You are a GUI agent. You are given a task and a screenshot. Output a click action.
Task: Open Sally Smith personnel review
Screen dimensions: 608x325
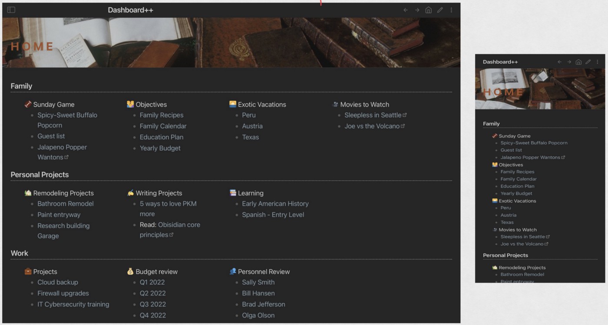click(258, 282)
